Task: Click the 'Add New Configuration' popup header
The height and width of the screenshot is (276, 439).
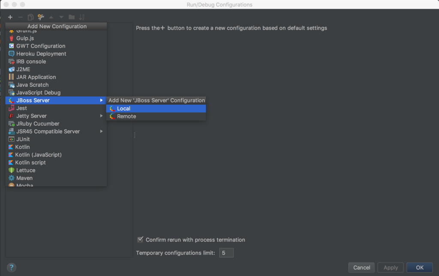Action: (x=56, y=26)
